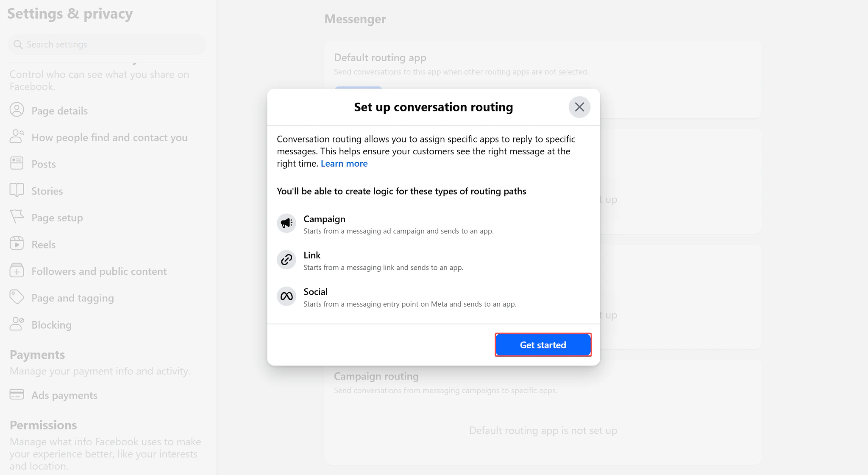868x475 pixels.
Task: Click the Page and tagging tag icon
Action: point(17,297)
